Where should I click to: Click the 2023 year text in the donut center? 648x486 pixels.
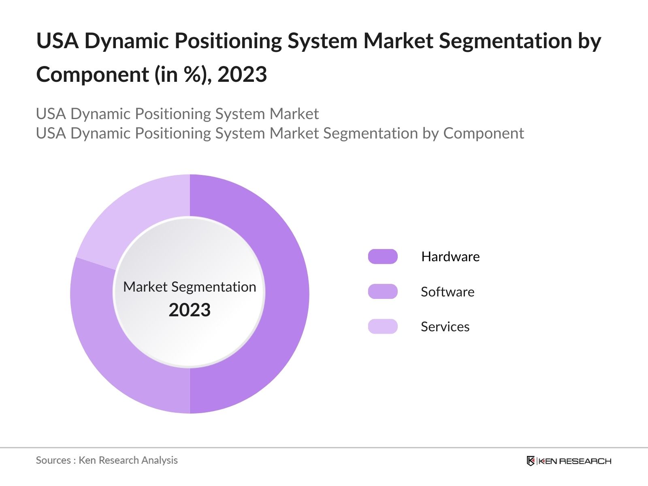190,311
